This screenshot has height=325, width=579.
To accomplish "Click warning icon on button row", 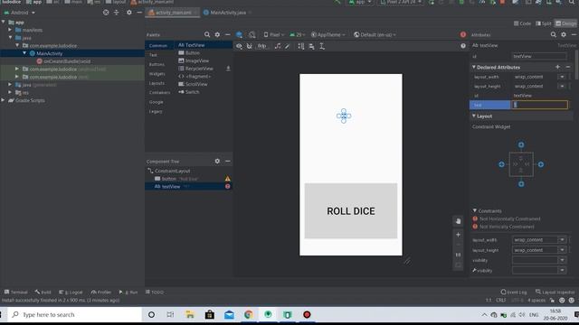I will click(227, 179).
